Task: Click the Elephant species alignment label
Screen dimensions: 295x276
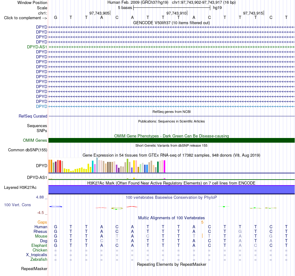Action: pyautogui.click(x=39, y=245)
